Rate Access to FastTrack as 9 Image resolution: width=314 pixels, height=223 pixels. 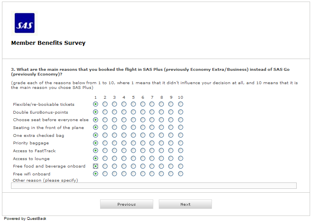[171, 151]
